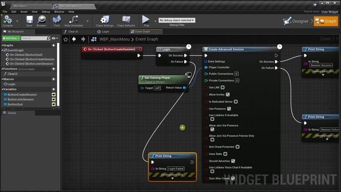Uncheck Allow Join Via Presence
This screenshot has height=192, width=341.
click(212, 129)
